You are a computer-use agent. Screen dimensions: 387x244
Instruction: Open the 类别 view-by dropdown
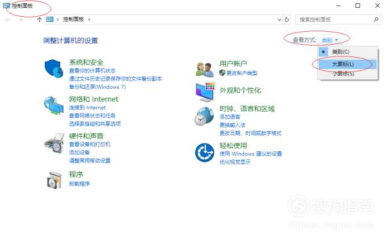pos(330,40)
